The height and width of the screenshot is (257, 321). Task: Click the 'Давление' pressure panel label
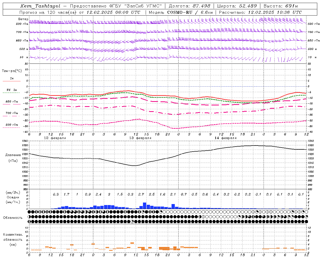[x=13, y=155]
